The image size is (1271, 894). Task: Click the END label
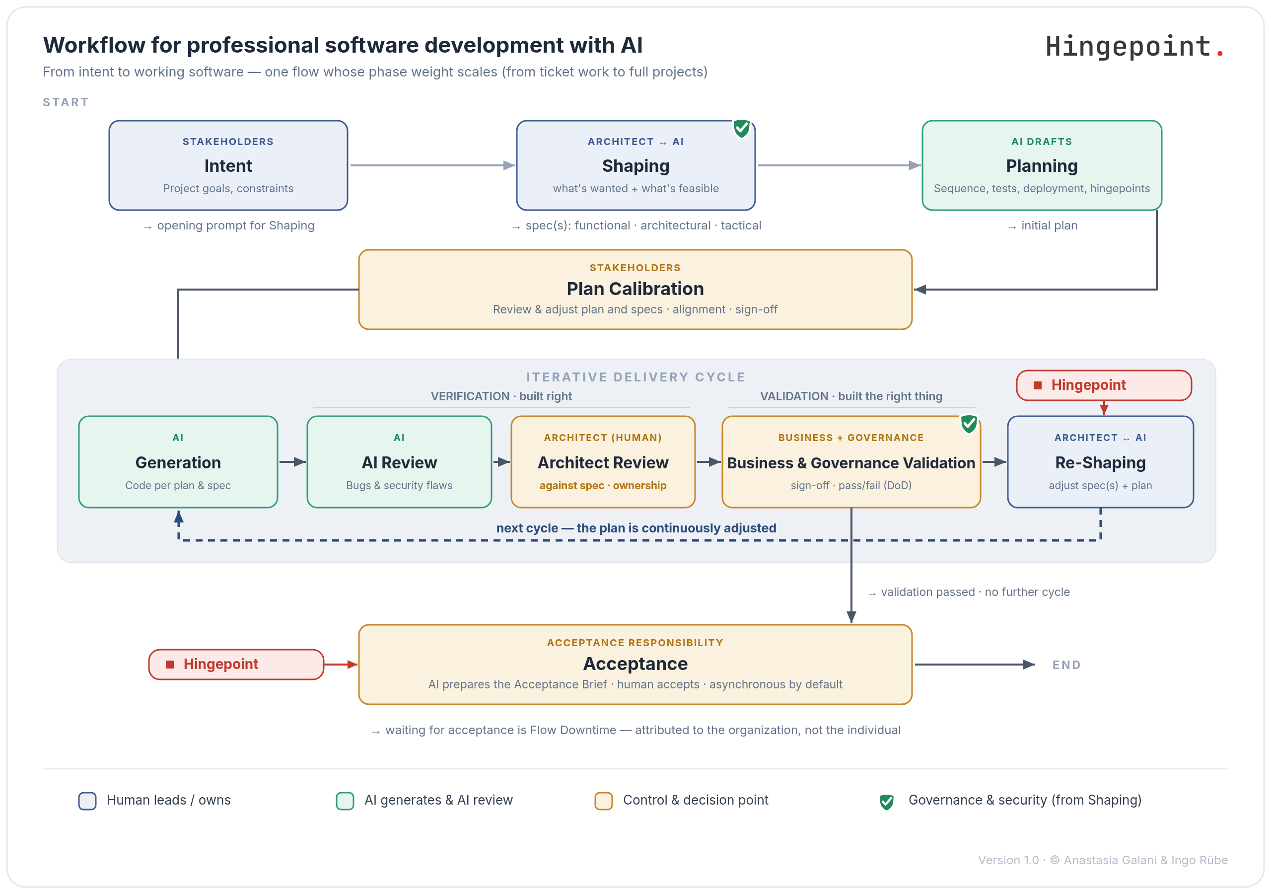(x=1066, y=665)
